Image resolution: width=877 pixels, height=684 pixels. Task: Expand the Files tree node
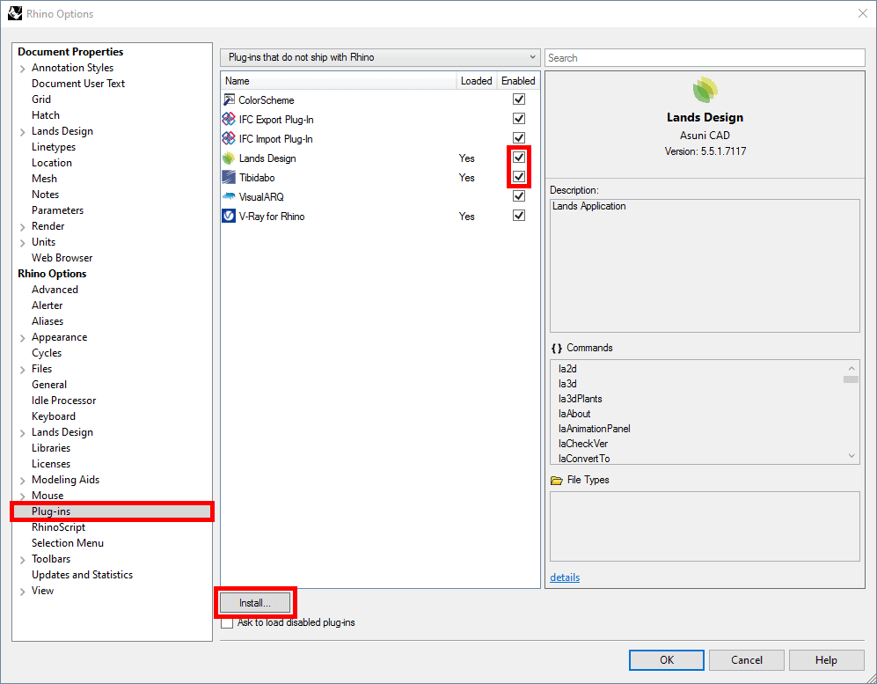(22, 370)
